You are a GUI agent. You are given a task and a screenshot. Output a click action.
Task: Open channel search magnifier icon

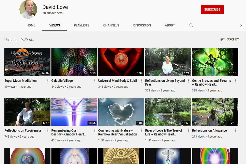191,25
